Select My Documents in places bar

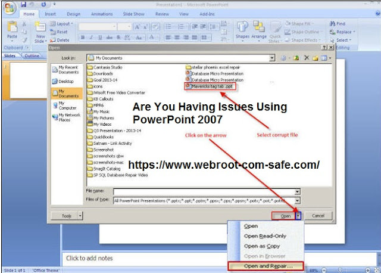(66, 94)
